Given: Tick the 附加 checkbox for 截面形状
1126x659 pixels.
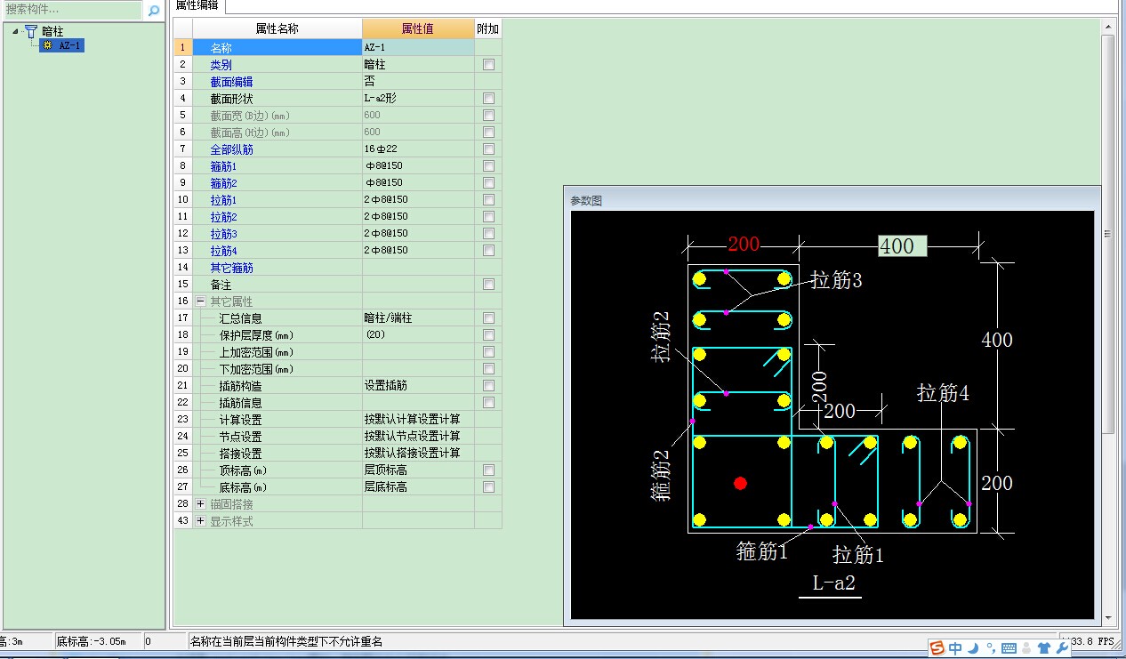Looking at the screenshot, I should [488, 99].
